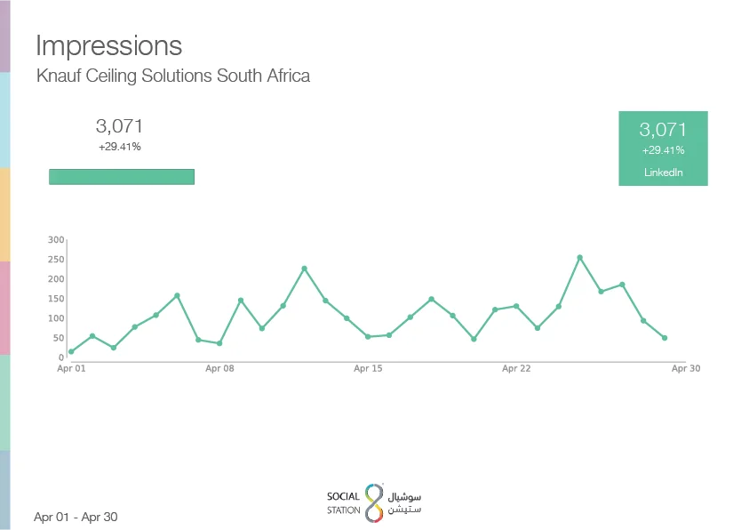The width and height of the screenshot is (749, 530).
Task: Click the Apr 01 - Apr 30 date range footer
Action: coord(76,517)
